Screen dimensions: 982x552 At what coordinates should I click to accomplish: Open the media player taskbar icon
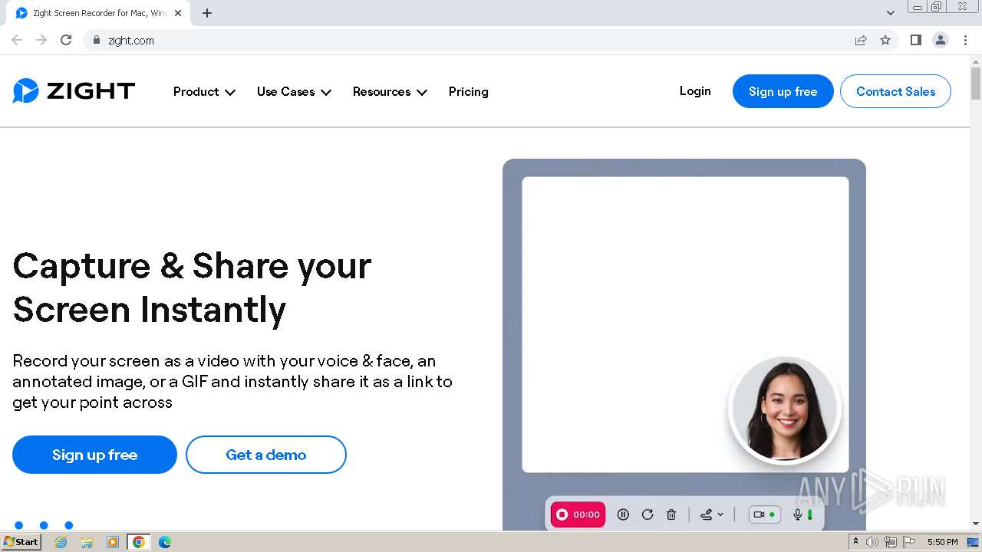(x=113, y=542)
